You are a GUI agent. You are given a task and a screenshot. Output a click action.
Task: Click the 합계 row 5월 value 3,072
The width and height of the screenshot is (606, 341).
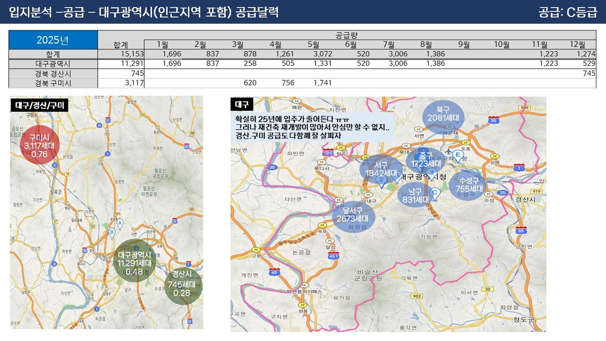click(x=323, y=54)
